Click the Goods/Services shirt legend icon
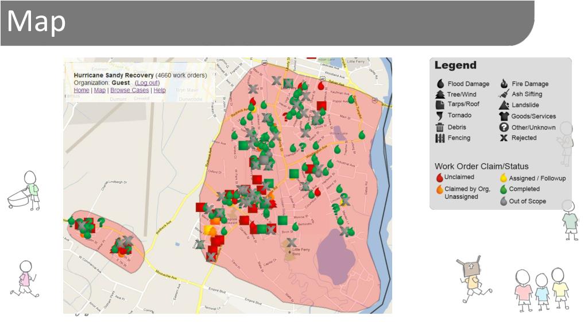 click(504, 116)
